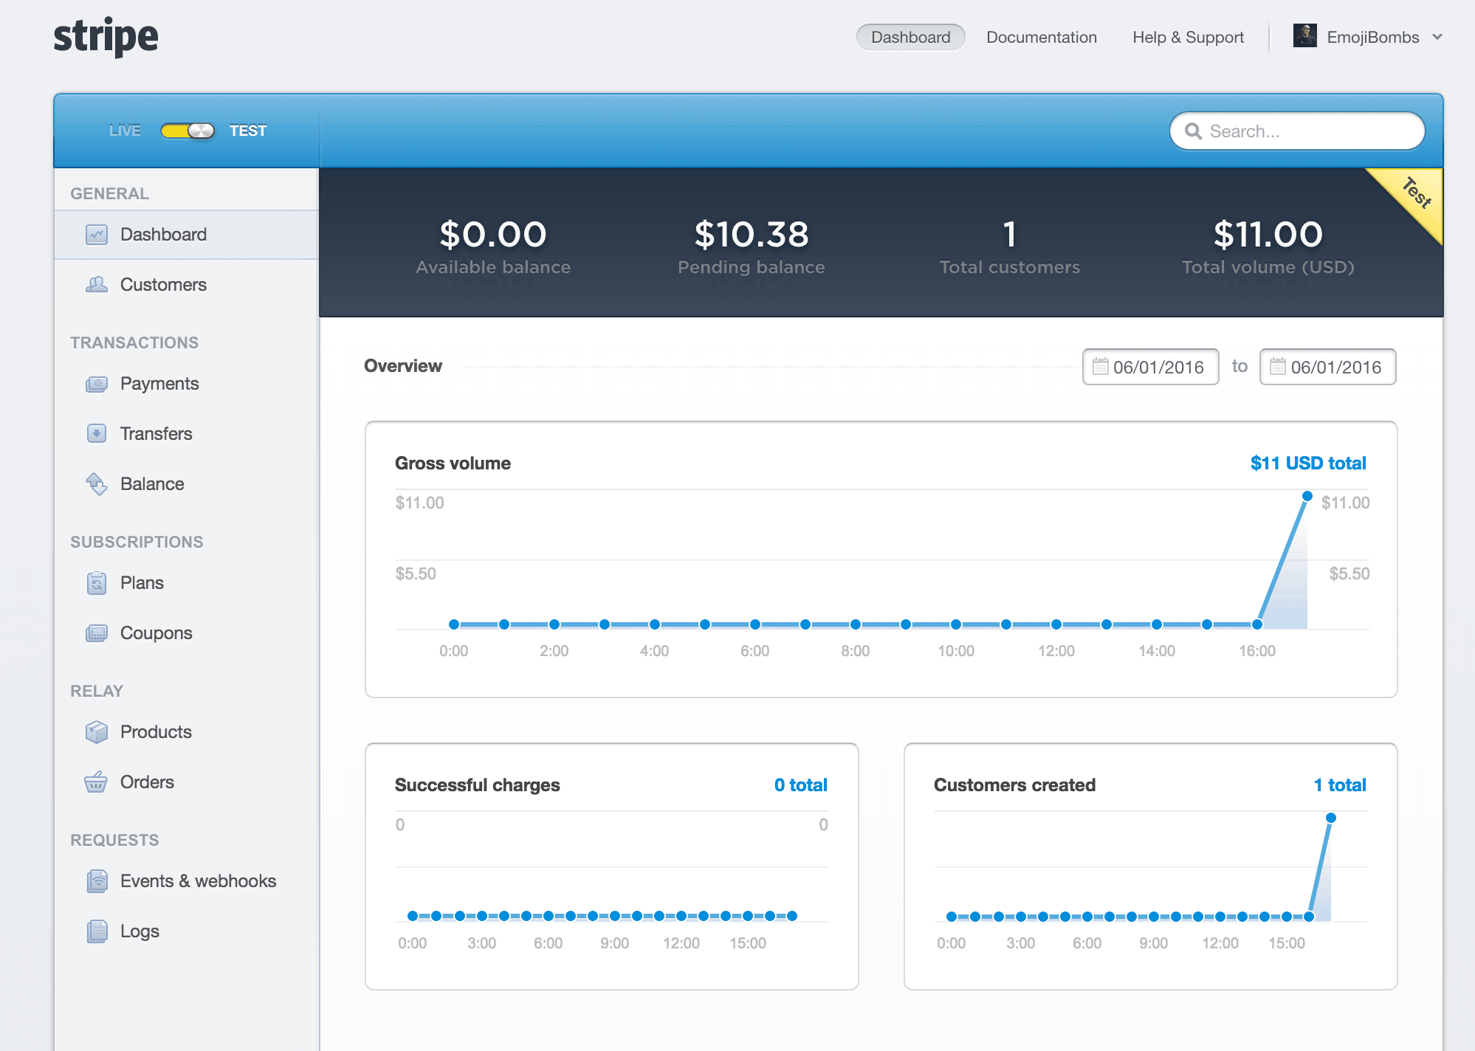The image size is (1475, 1051).
Task: Click the Balance arrows icon
Action: click(x=97, y=484)
